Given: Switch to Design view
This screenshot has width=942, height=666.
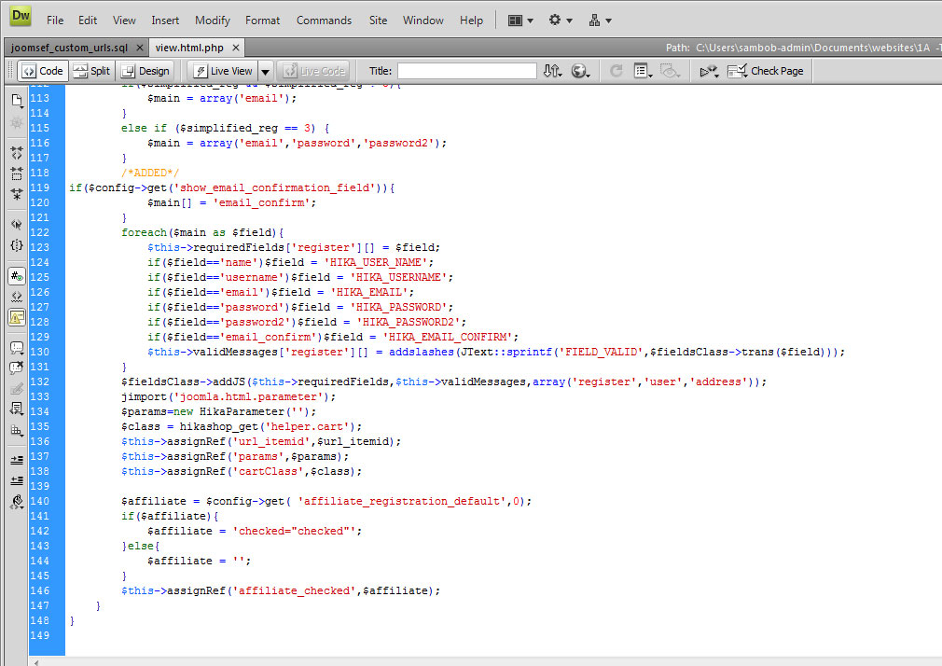Looking at the screenshot, I should pos(146,71).
